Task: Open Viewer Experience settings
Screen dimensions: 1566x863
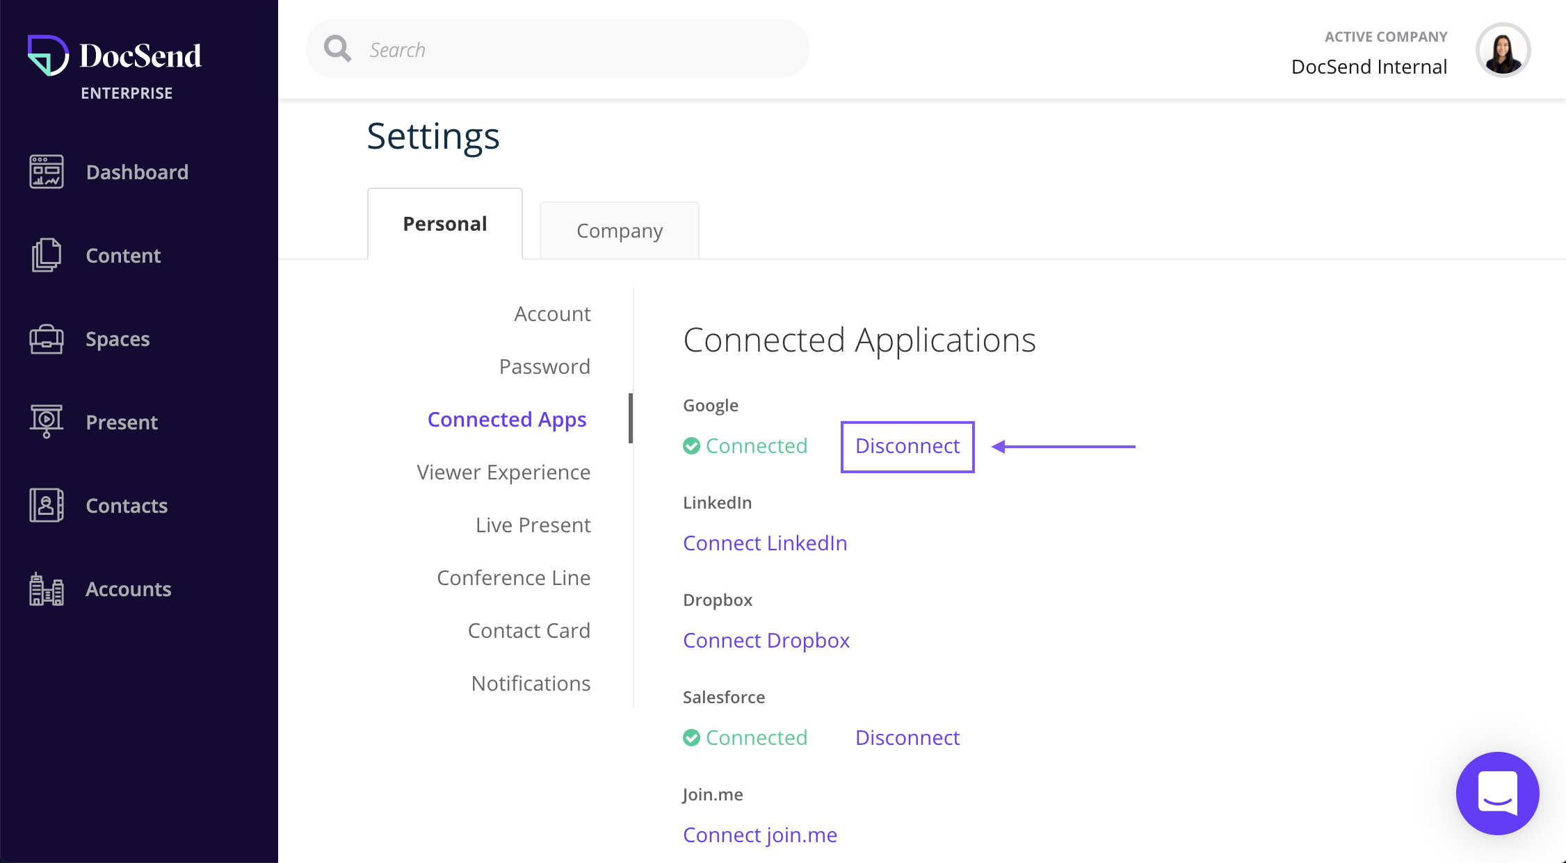Action: pos(503,472)
